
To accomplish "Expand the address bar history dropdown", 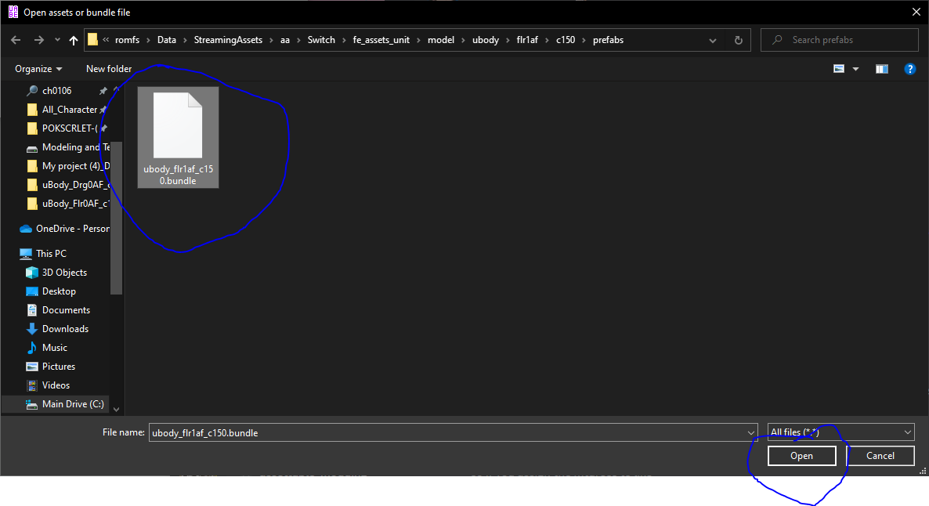I will [713, 40].
